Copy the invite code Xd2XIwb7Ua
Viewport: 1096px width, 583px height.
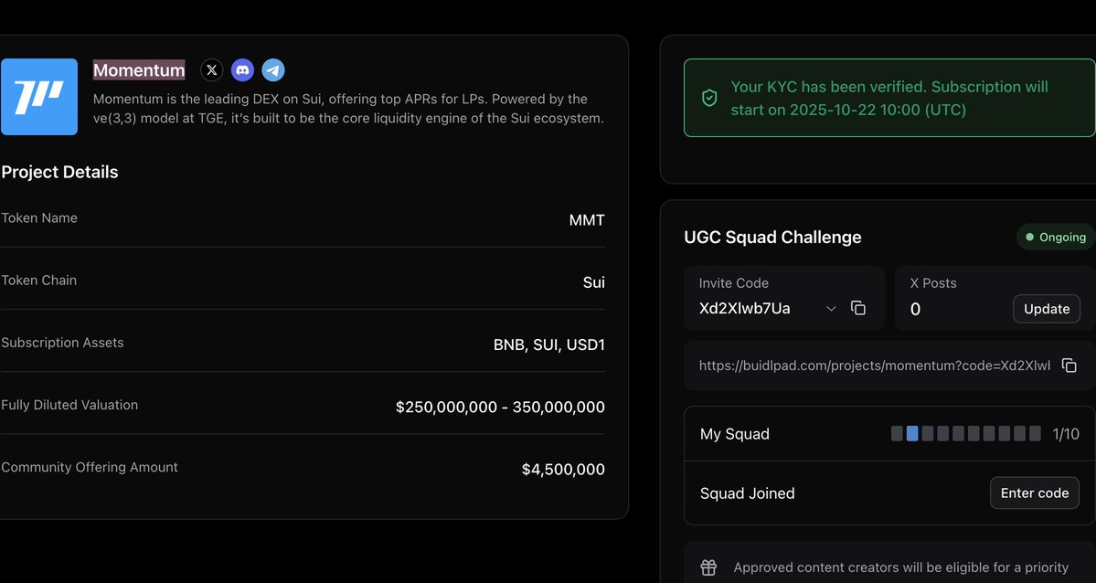coord(857,308)
